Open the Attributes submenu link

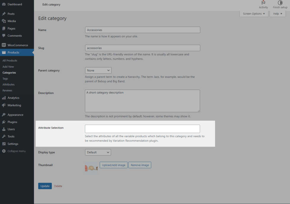point(9,85)
